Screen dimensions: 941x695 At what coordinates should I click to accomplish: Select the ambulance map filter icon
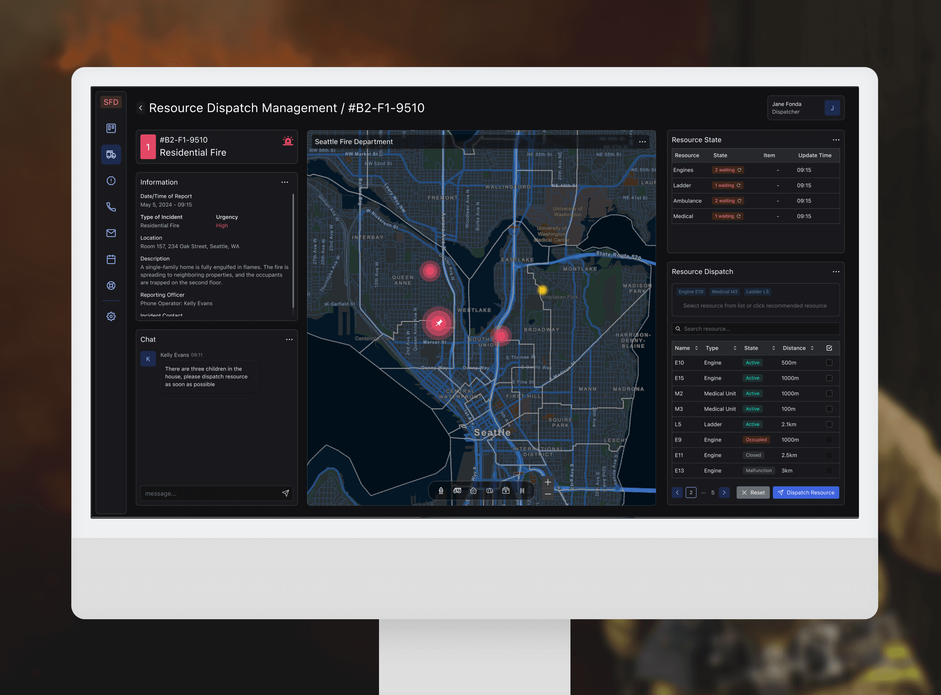pyautogui.click(x=489, y=490)
